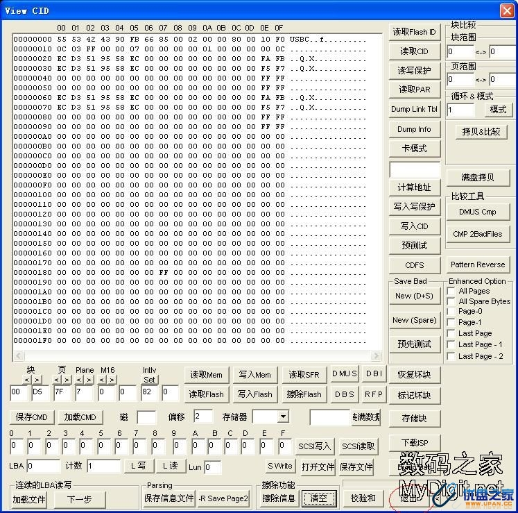This screenshot has width=518, height=513.
Task: Click the 恢复坏块 button
Action: [x=415, y=375]
